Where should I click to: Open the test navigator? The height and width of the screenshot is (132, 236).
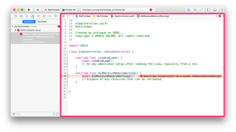click(38, 16)
